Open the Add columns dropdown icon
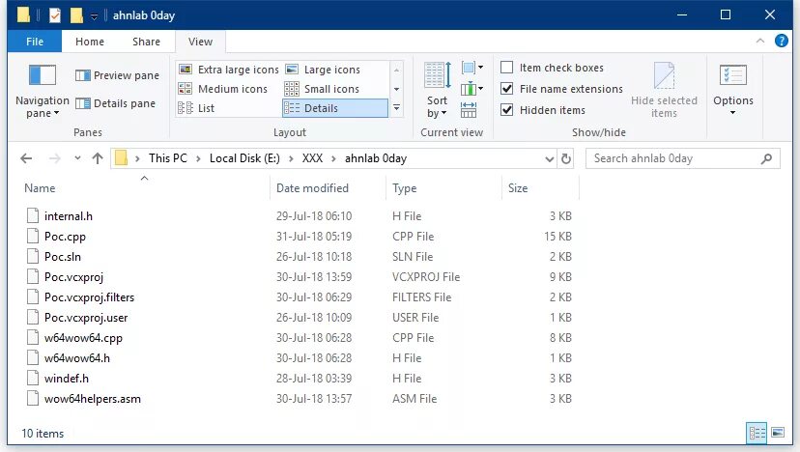This screenshot has width=800, height=452. pyautogui.click(x=471, y=89)
